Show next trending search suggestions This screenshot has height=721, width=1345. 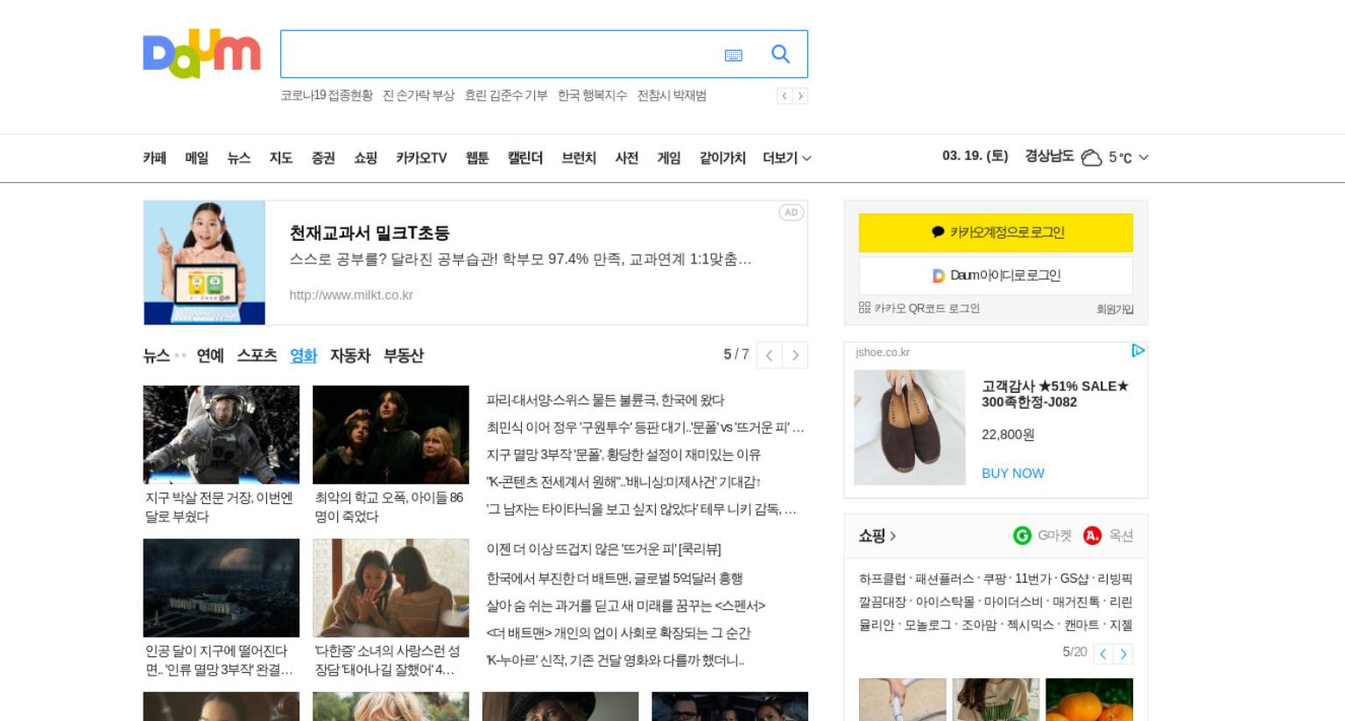click(800, 96)
